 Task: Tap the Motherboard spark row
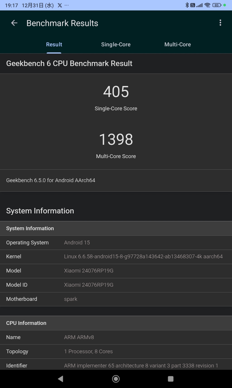(116, 299)
